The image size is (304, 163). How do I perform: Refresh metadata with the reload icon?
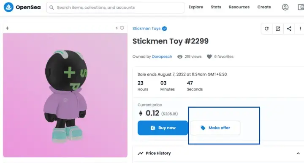click(266, 29)
